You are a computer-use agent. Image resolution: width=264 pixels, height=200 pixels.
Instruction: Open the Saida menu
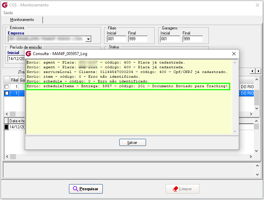pos(8,13)
